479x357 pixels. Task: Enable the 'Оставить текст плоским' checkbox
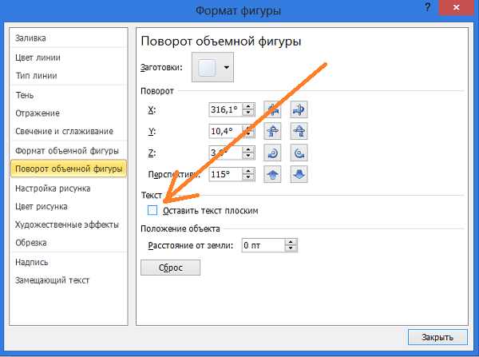tap(153, 210)
